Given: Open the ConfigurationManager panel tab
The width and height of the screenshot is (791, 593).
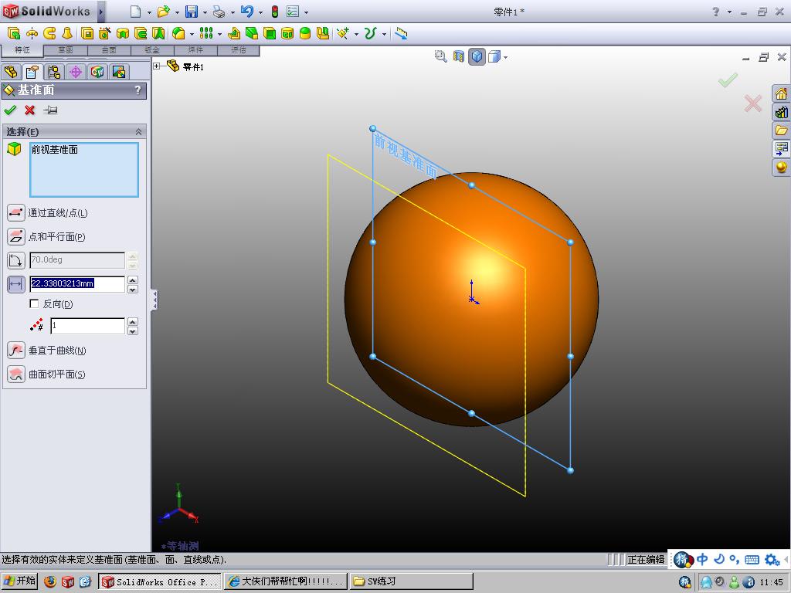Looking at the screenshot, I should tap(54, 72).
